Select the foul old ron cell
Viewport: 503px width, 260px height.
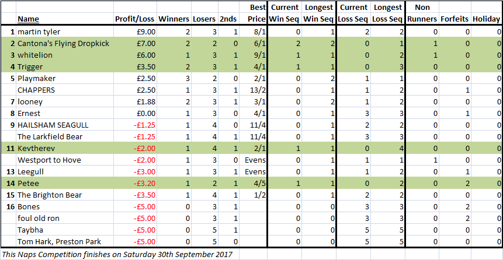click(65, 219)
